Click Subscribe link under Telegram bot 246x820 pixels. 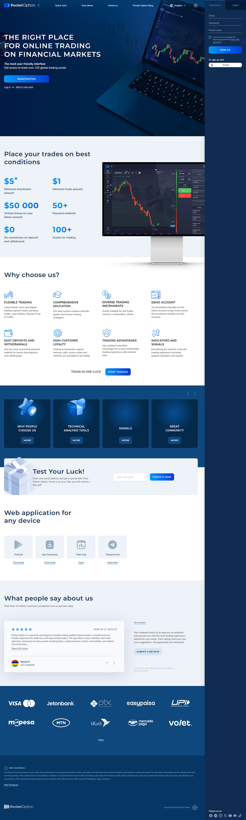click(x=113, y=563)
